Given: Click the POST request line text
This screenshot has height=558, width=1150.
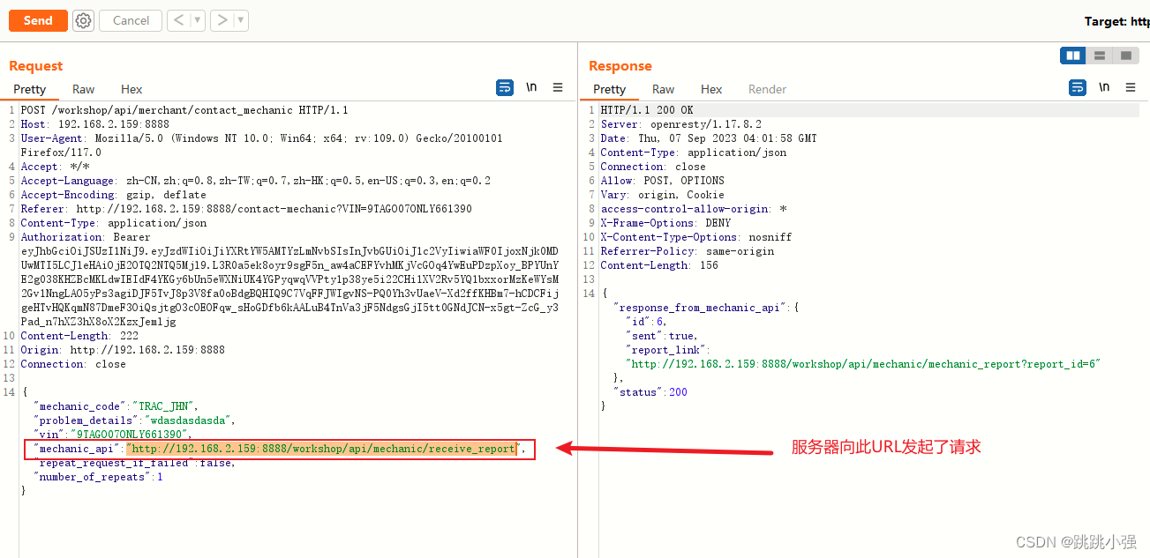Looking at the screenshot, I should pos(184,110).
